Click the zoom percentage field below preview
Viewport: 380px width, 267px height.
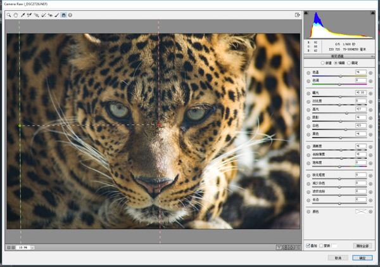tap(23, 247)
